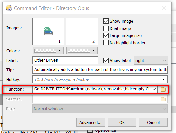Open the second Colors swatch dropdown

tap(82, 51)
